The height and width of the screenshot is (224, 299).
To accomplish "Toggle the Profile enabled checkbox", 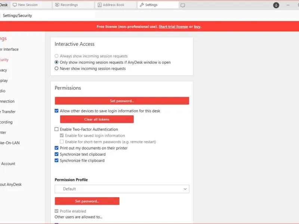I will coord(56,211).
